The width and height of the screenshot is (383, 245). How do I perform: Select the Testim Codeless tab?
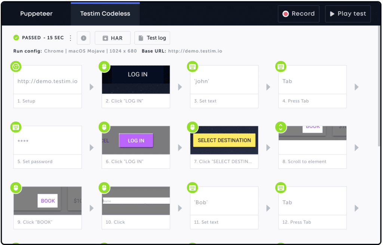[105, 14]
